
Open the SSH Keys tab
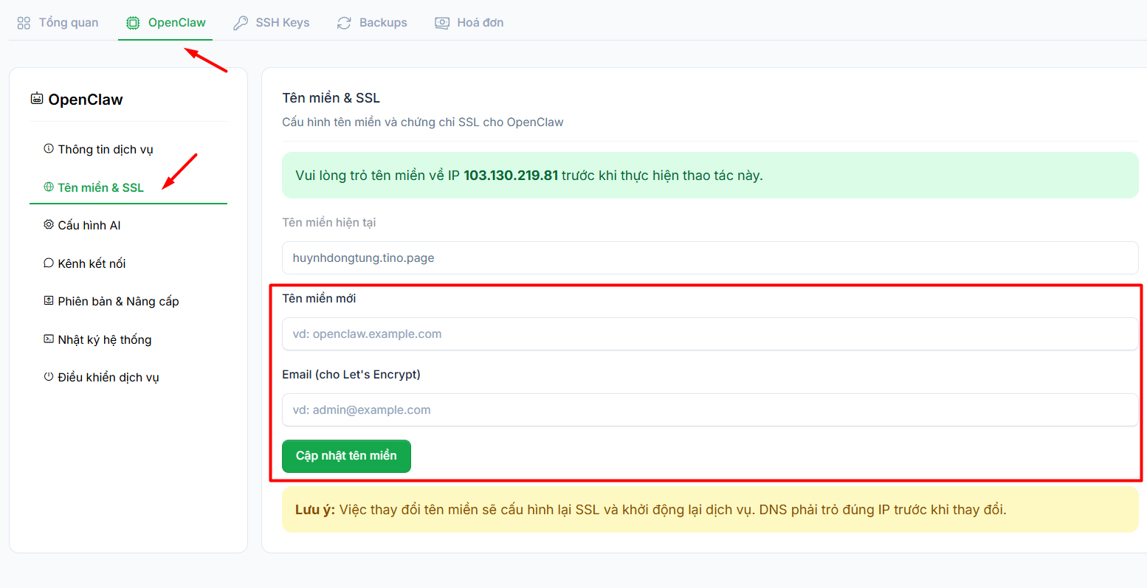[272, 23]
